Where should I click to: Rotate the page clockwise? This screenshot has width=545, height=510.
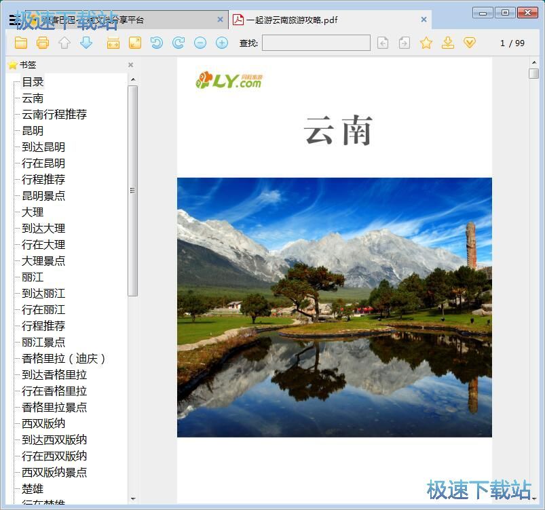[x=178, y=43]
